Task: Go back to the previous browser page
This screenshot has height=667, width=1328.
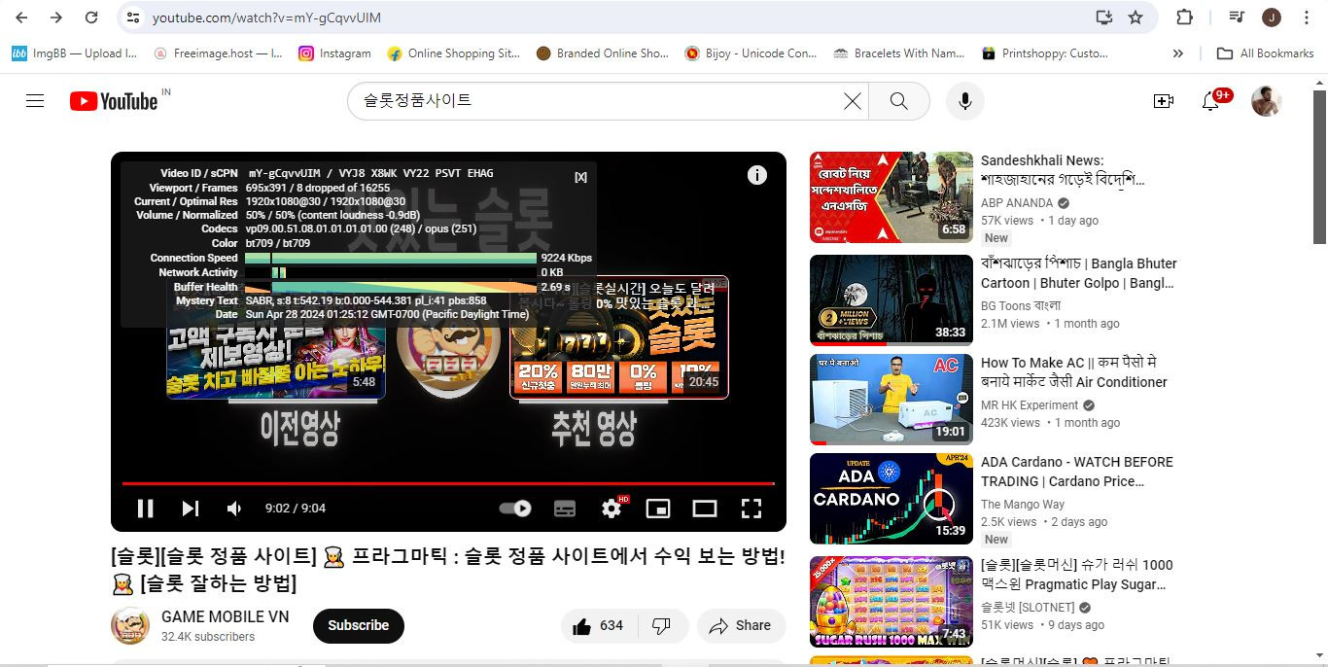Action: (21, 18)
